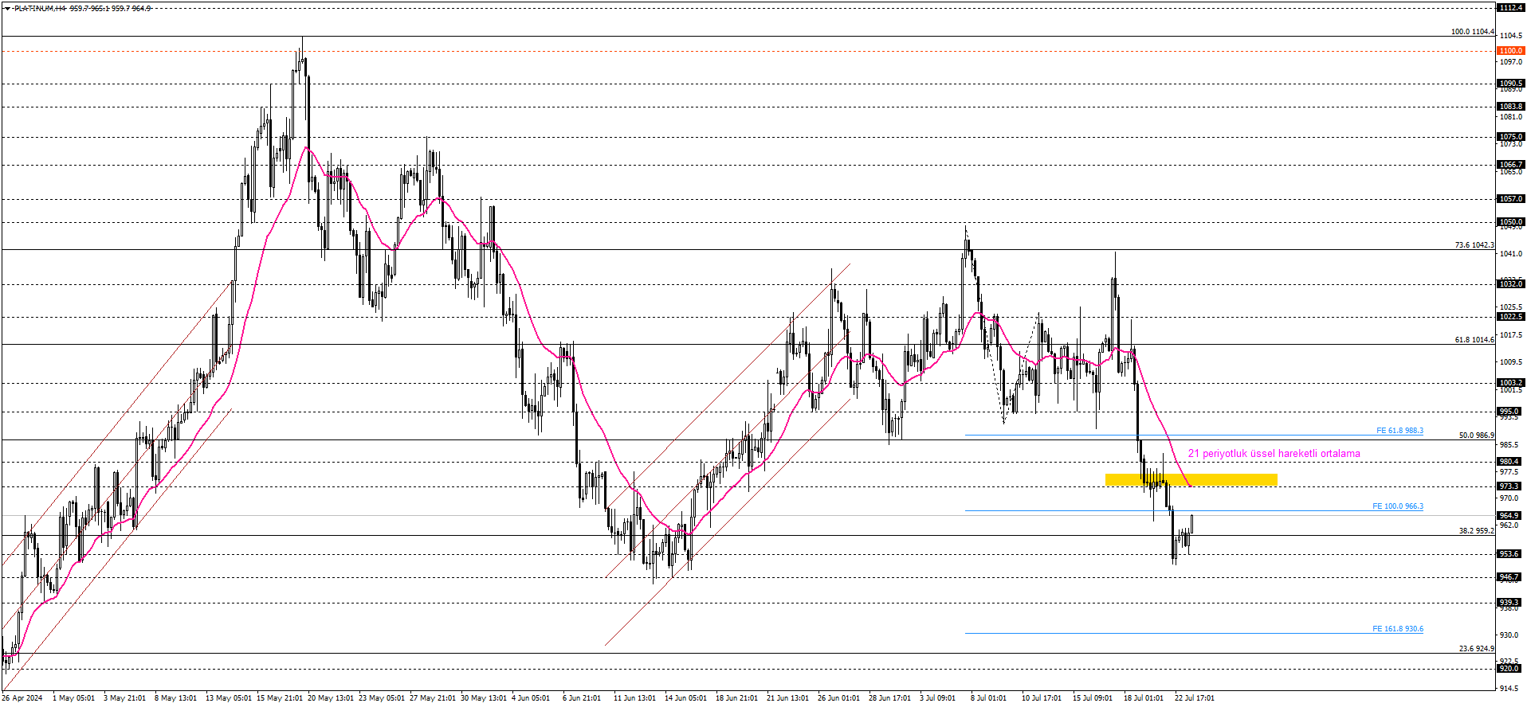This screenshot has height=707, width=1527.
Task: Click the Fibonacci 38.2 959.2 level label
Action: pos(1476,530)
